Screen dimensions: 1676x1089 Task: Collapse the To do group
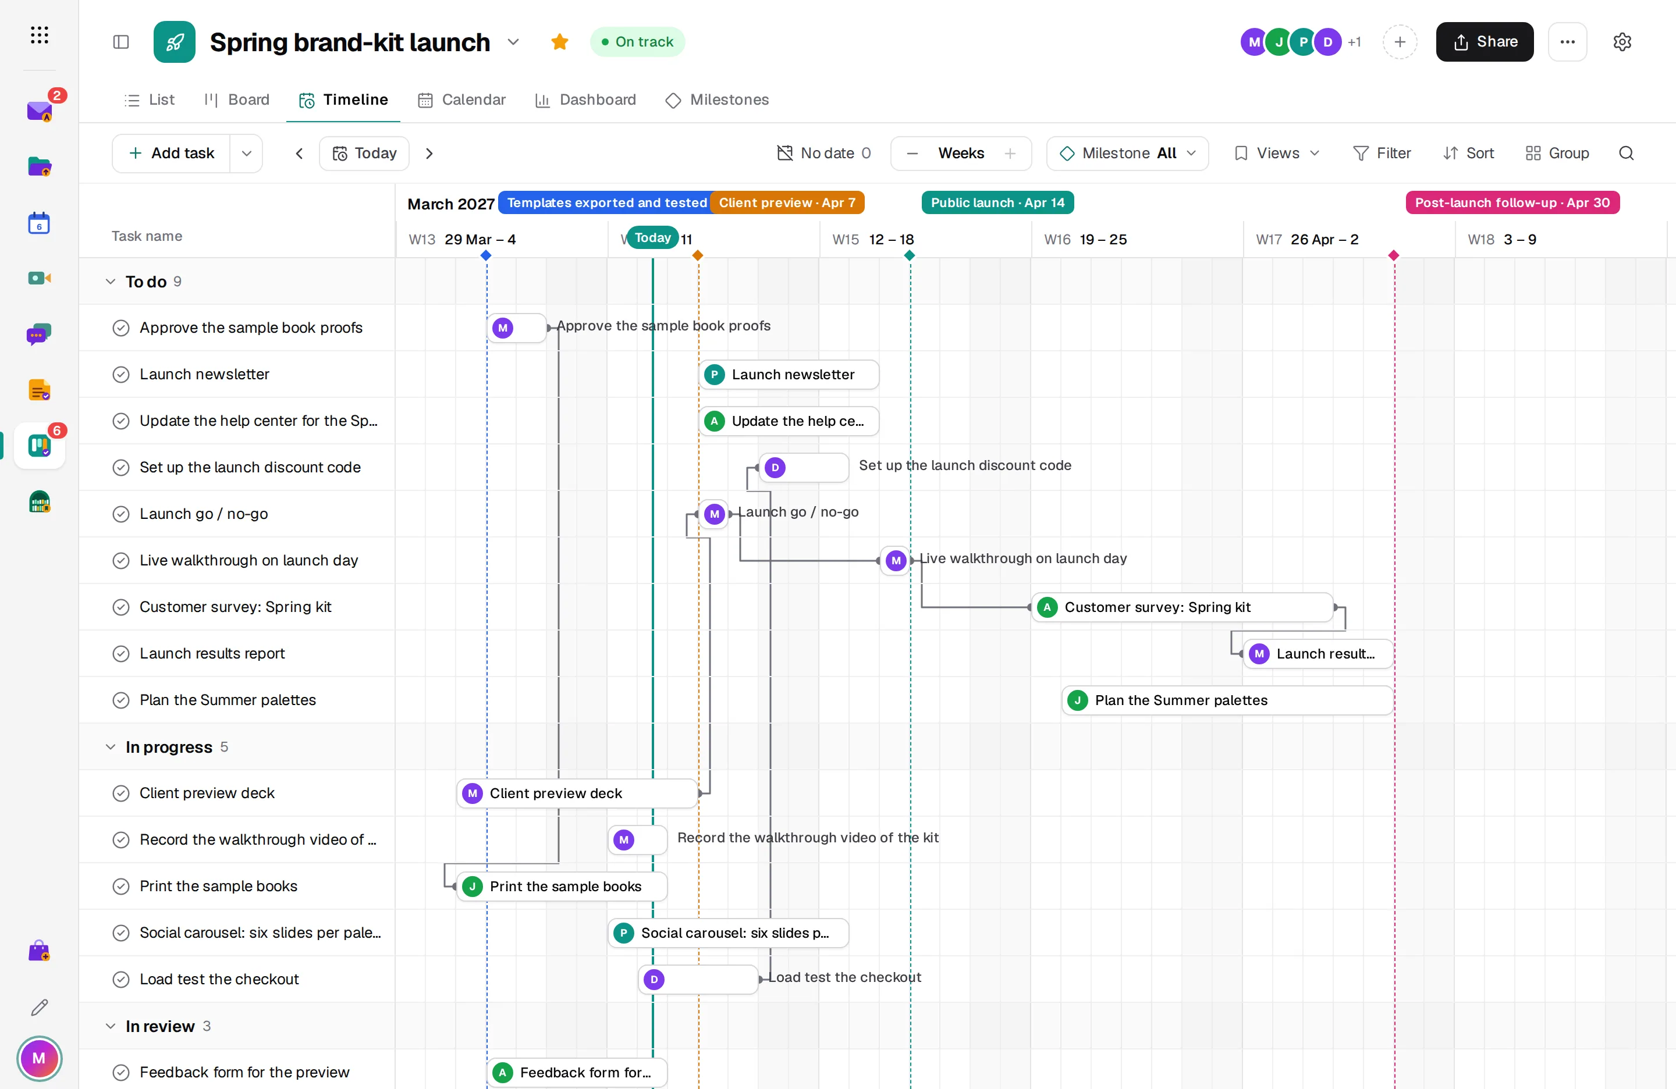tap(110, 281)
